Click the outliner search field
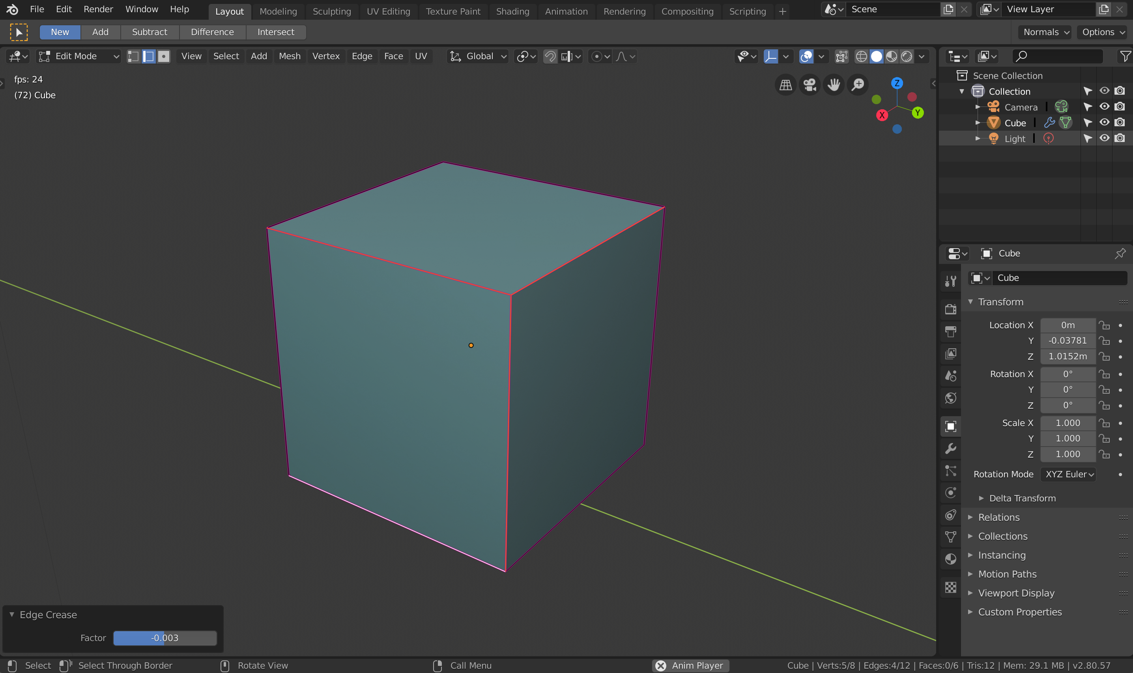The width and height of the screenshot is (1133, 673). [1057, 56]
